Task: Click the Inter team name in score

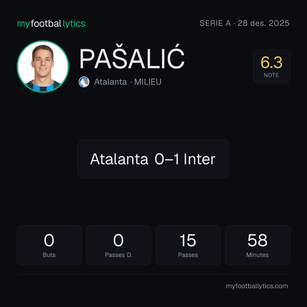Action: [200, 159]
